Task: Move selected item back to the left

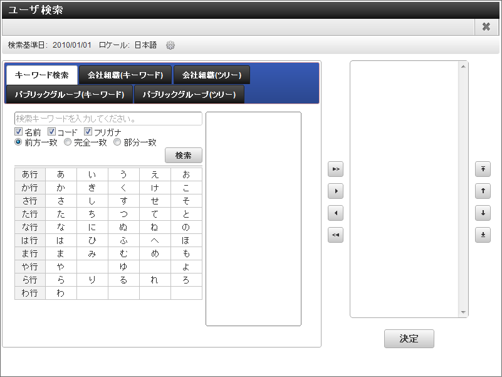Action: click(335, 213)
